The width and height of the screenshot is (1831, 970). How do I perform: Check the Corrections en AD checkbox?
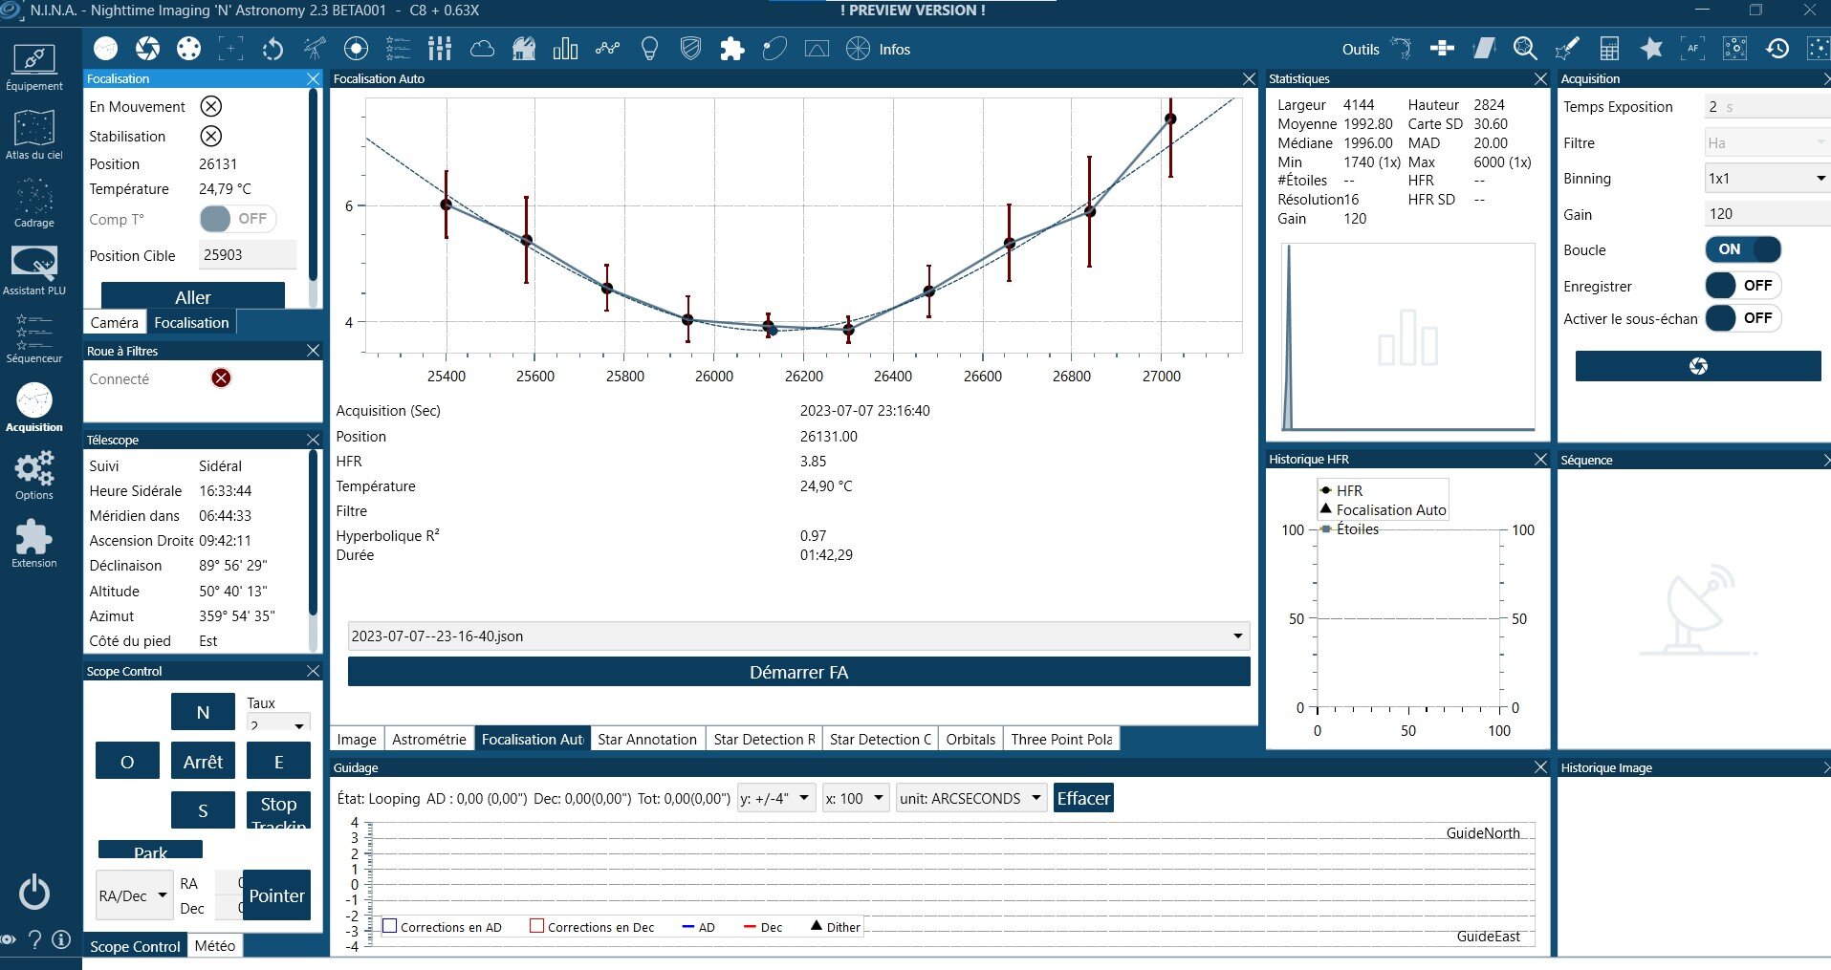[x=390, y=926]
